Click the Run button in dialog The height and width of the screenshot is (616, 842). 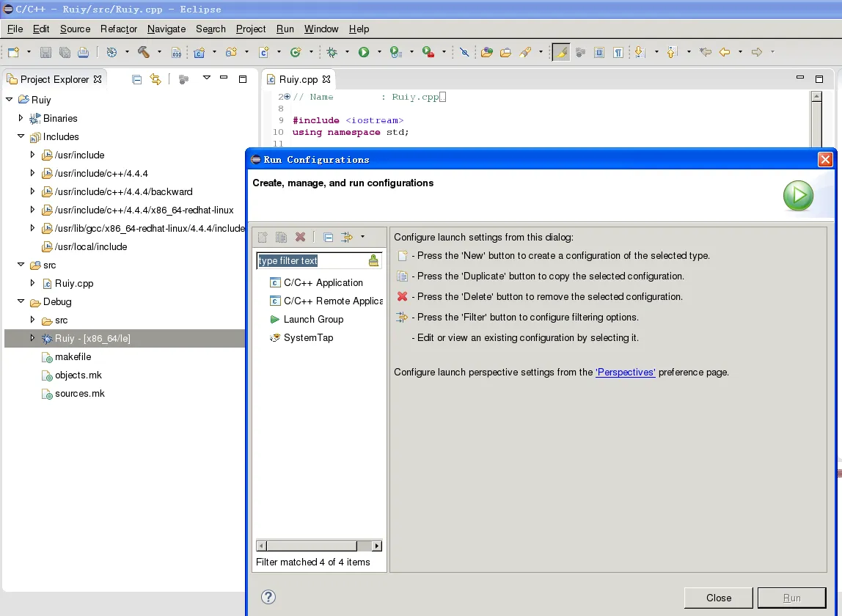click(791, 598)
